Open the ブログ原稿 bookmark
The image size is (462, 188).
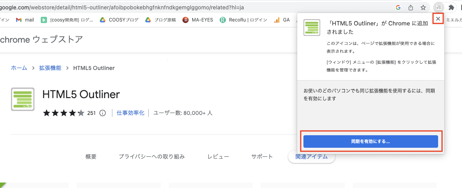[x=161, y=20]
